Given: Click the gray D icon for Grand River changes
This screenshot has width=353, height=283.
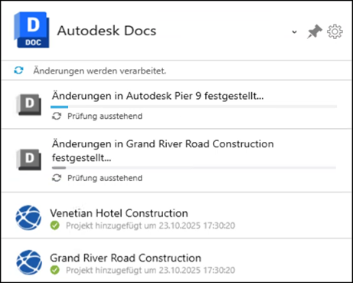Looking at the screenshot, I should tap(29, 160).
